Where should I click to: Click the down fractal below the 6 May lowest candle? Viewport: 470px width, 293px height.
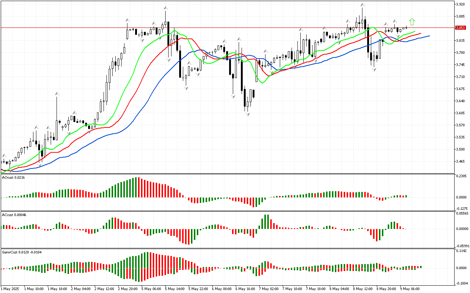[248, 114]
